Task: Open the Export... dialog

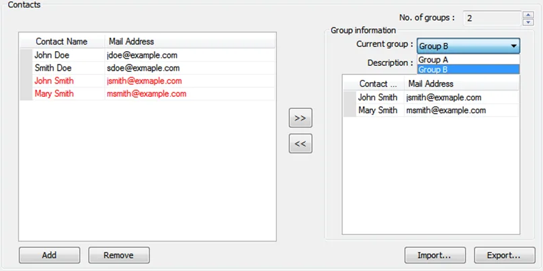Action: (x=505, y=255)
